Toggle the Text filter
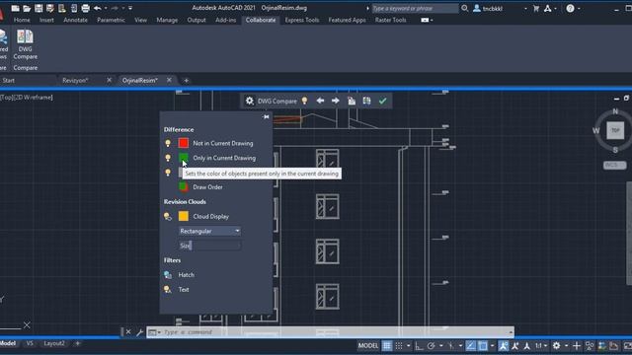The image size is (632, 355). (168, 289)
